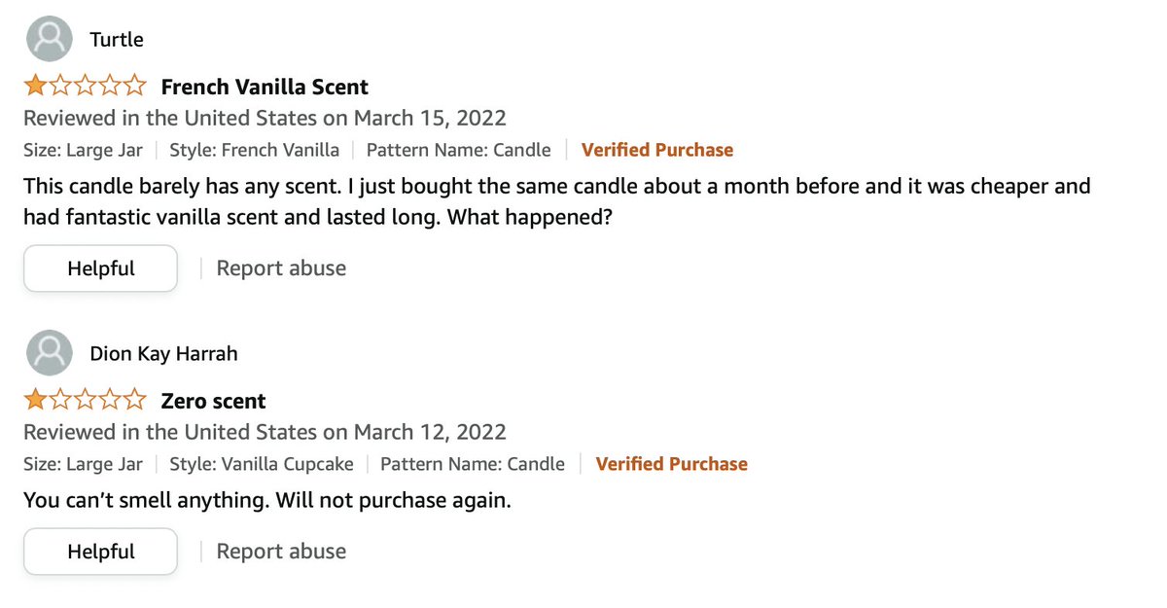The width and height of the screenshot is (1167, 608).
Task: Select the Style: French Vanilla label
Action: tap(255, 150)
